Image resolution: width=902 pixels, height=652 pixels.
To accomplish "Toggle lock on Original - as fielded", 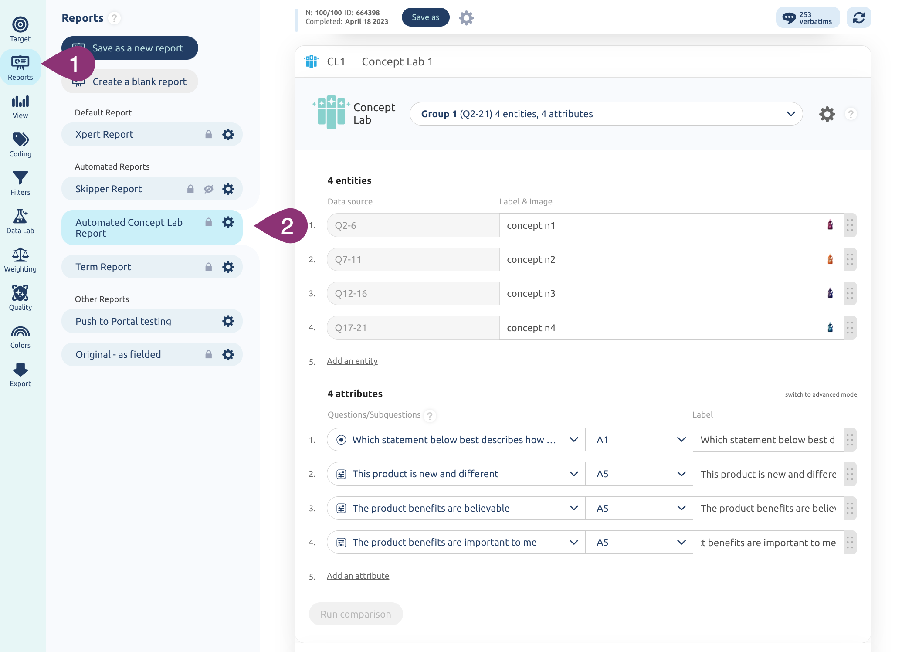I will [x=209, y=354].
